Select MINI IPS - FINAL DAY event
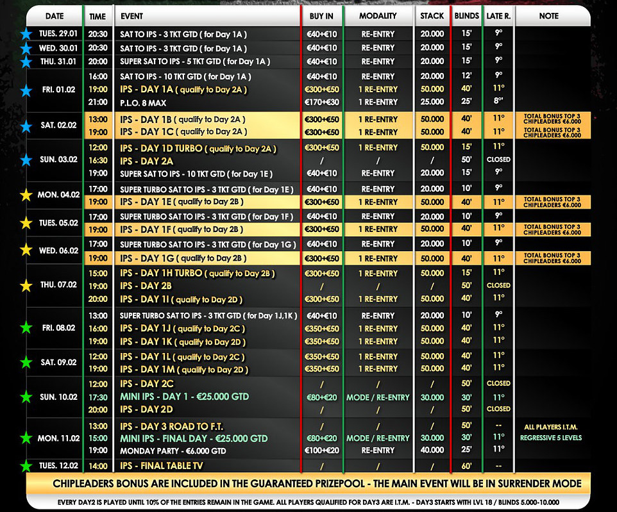Image resolution: width=617 pixels, height=512 pixels. (x=194, y=438)
